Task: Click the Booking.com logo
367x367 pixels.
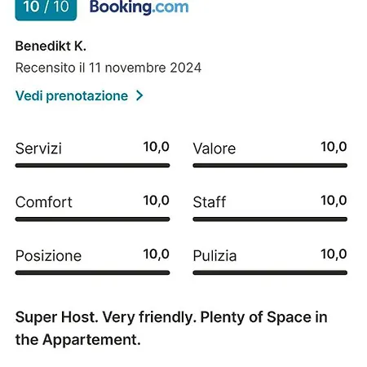Action: tap(139, 7)
